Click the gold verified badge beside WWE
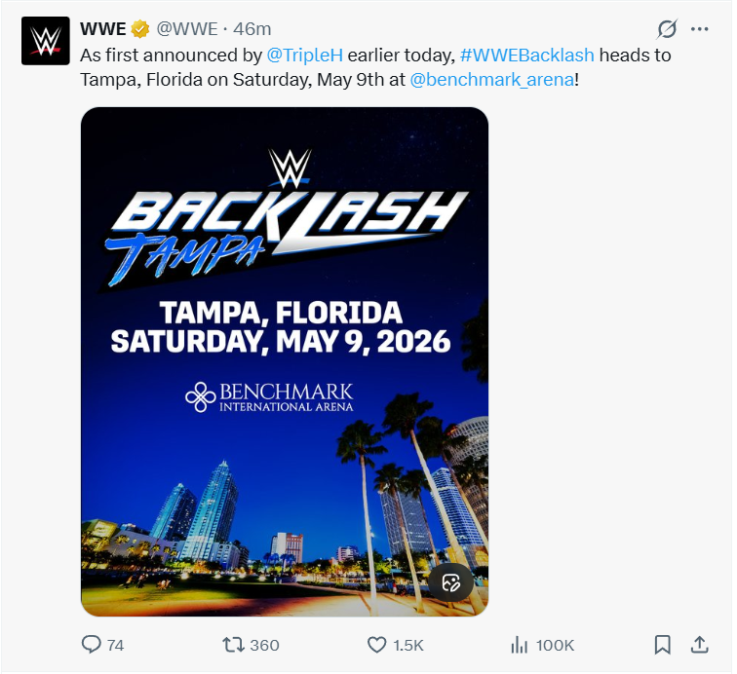 click(141, 27)
